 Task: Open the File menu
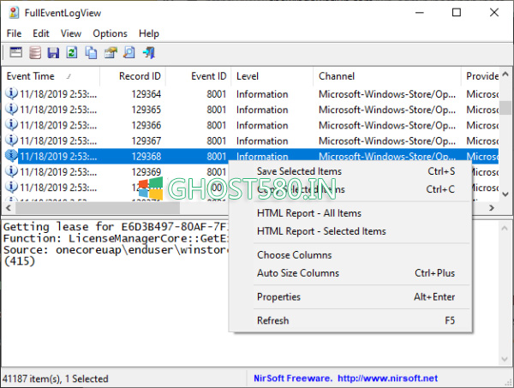[x=14, y=33]
